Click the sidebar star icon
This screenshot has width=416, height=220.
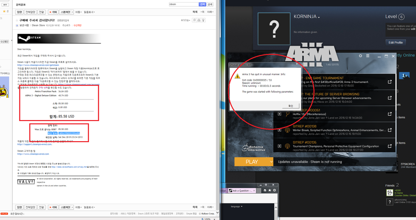(x=4, y=11)
